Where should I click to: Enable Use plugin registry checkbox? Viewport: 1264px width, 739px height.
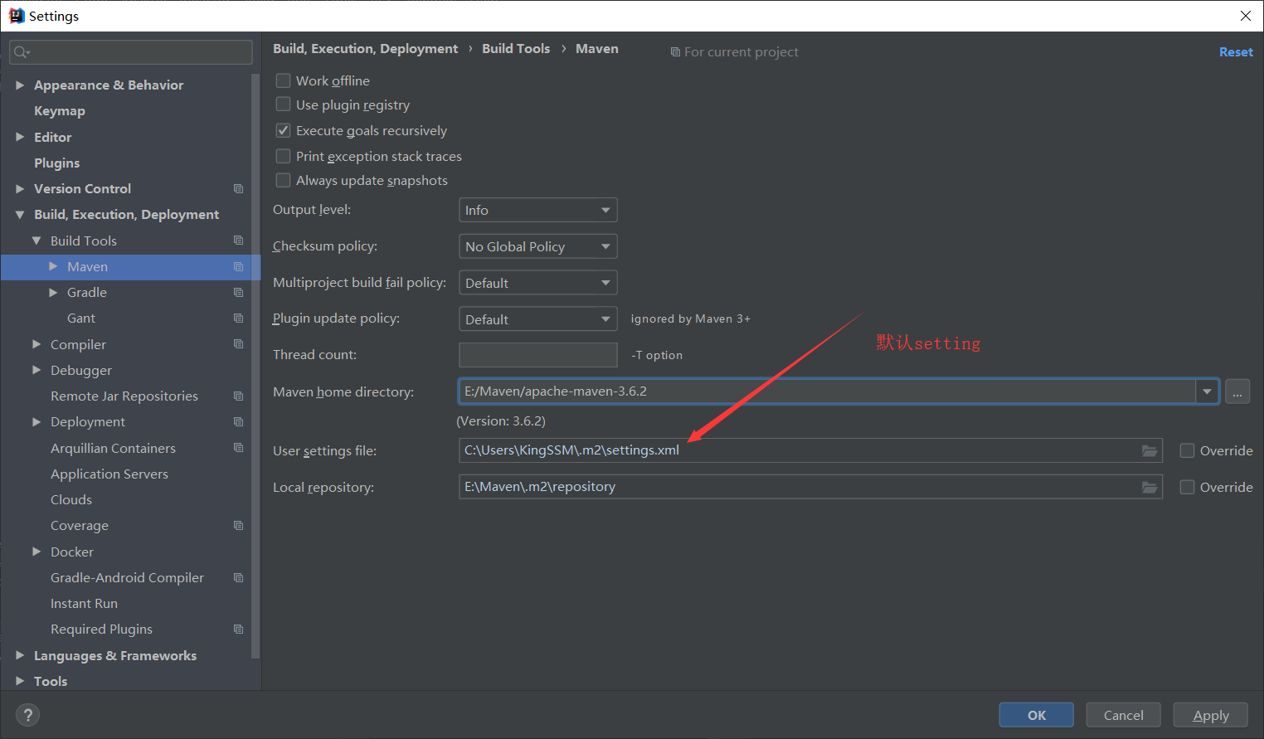[x=283, y=105]
